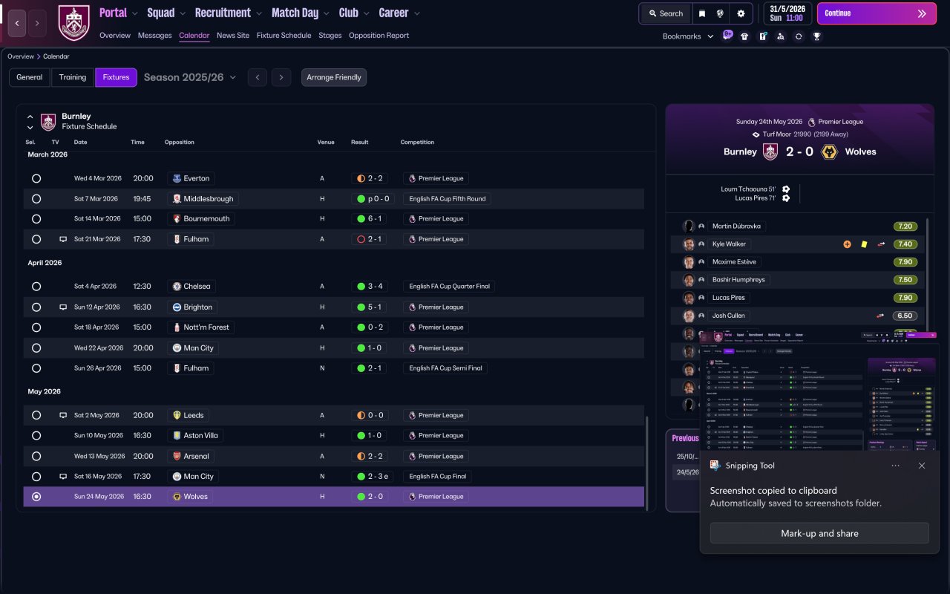Click the Overview breadcrumb link
The width and height of the screenshot is (950, 594).
point(21,56)
